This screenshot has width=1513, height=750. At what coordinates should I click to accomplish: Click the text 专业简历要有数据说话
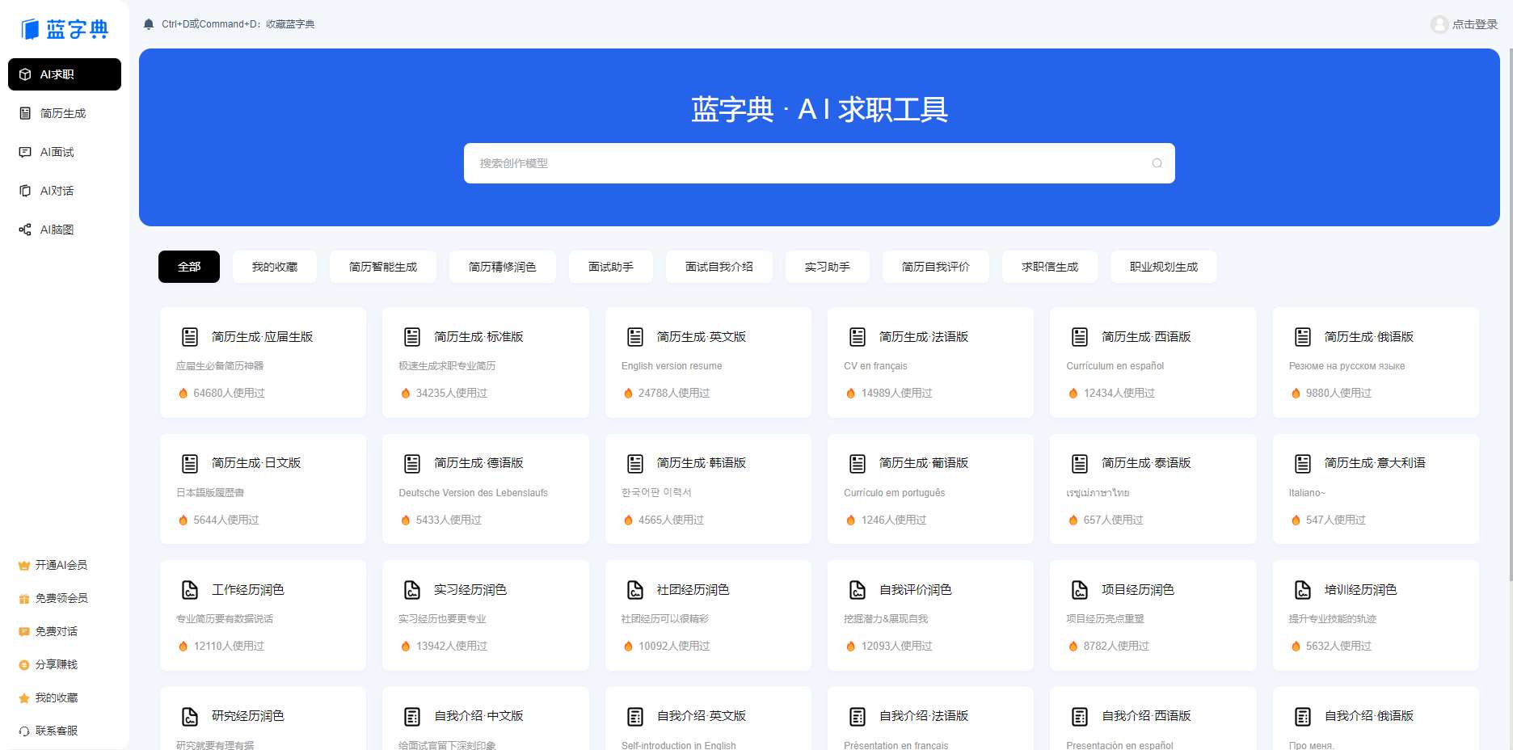pyautogui.click(x=225, y=619)
